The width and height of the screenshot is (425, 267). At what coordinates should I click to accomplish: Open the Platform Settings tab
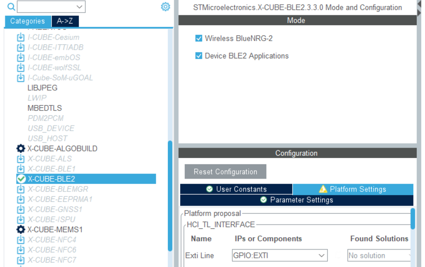point(353,189)
